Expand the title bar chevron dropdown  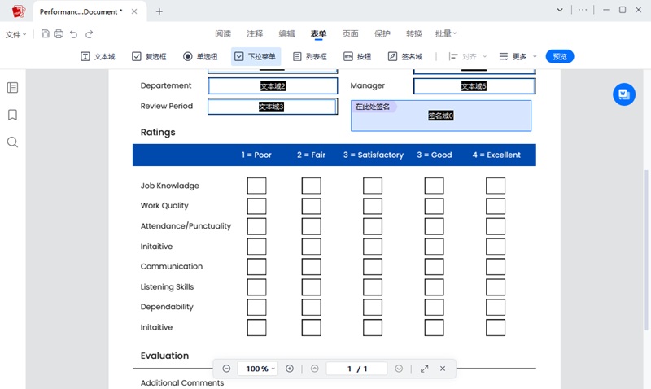[560, 10]
